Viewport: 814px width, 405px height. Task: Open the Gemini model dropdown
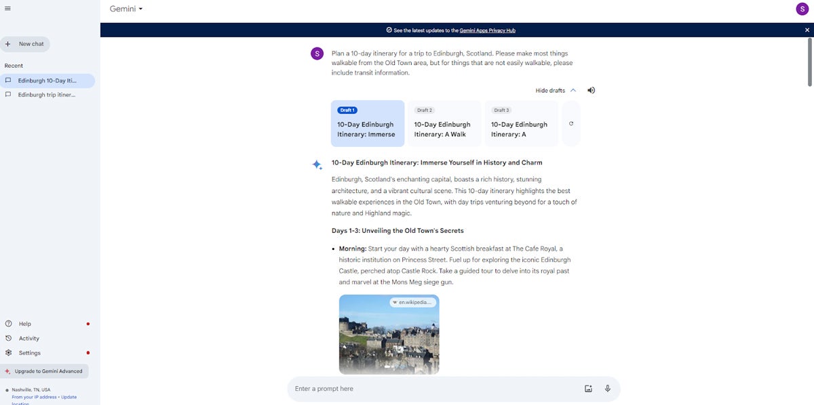pyautogui.click(x=126, y=9)
